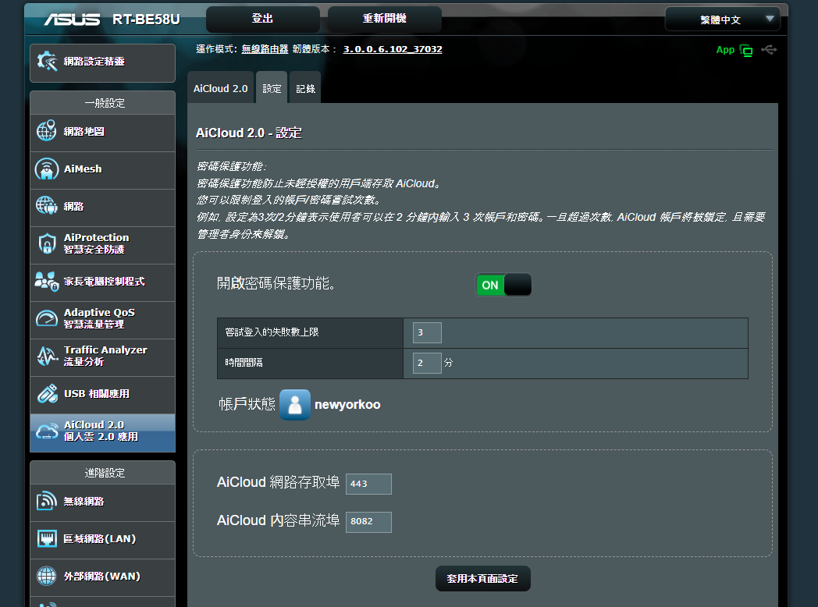Viewport: 818px width, 607px height.
Task: Click the 登出 logout button
Action: pyautogui.click(x=262, y=19)
